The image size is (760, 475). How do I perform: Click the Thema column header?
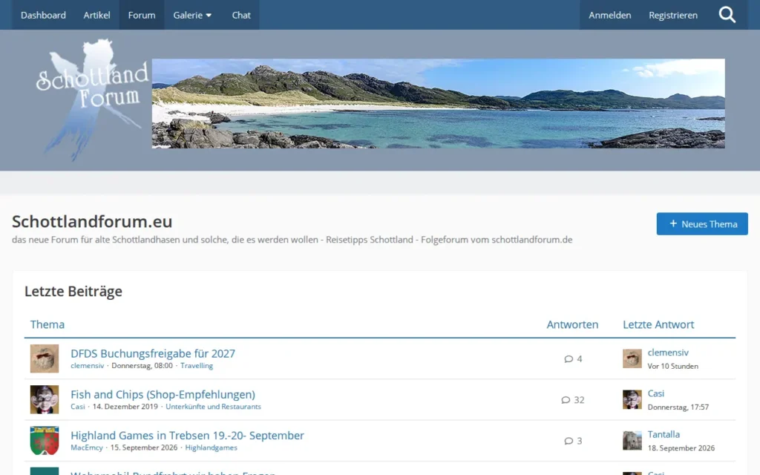[47, 324]
